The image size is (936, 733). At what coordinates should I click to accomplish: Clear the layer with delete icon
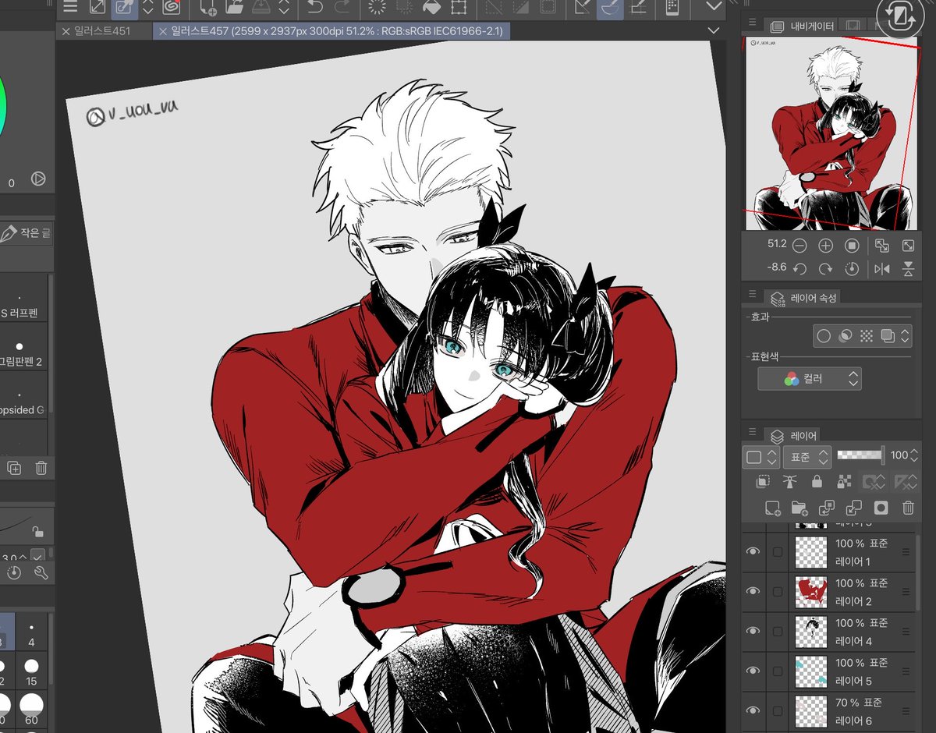coord(378,8)
